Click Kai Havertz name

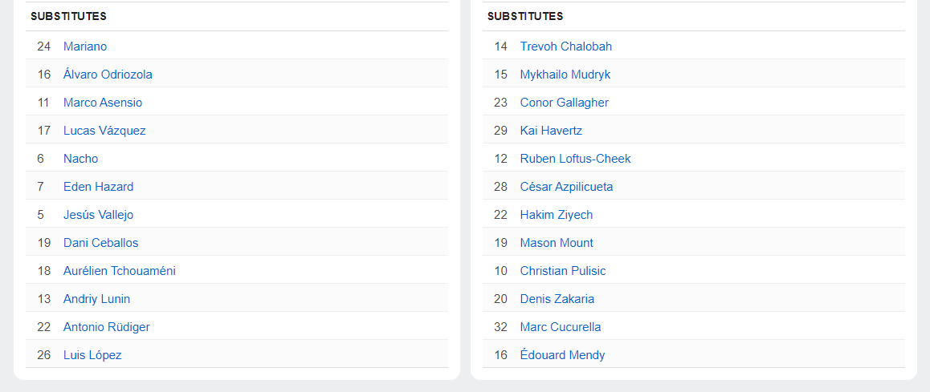click(x=551, y=131)
